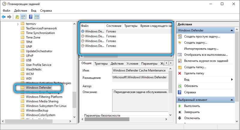
Task: Click the 'Создать задачу' icon
Action: [180, 43]
